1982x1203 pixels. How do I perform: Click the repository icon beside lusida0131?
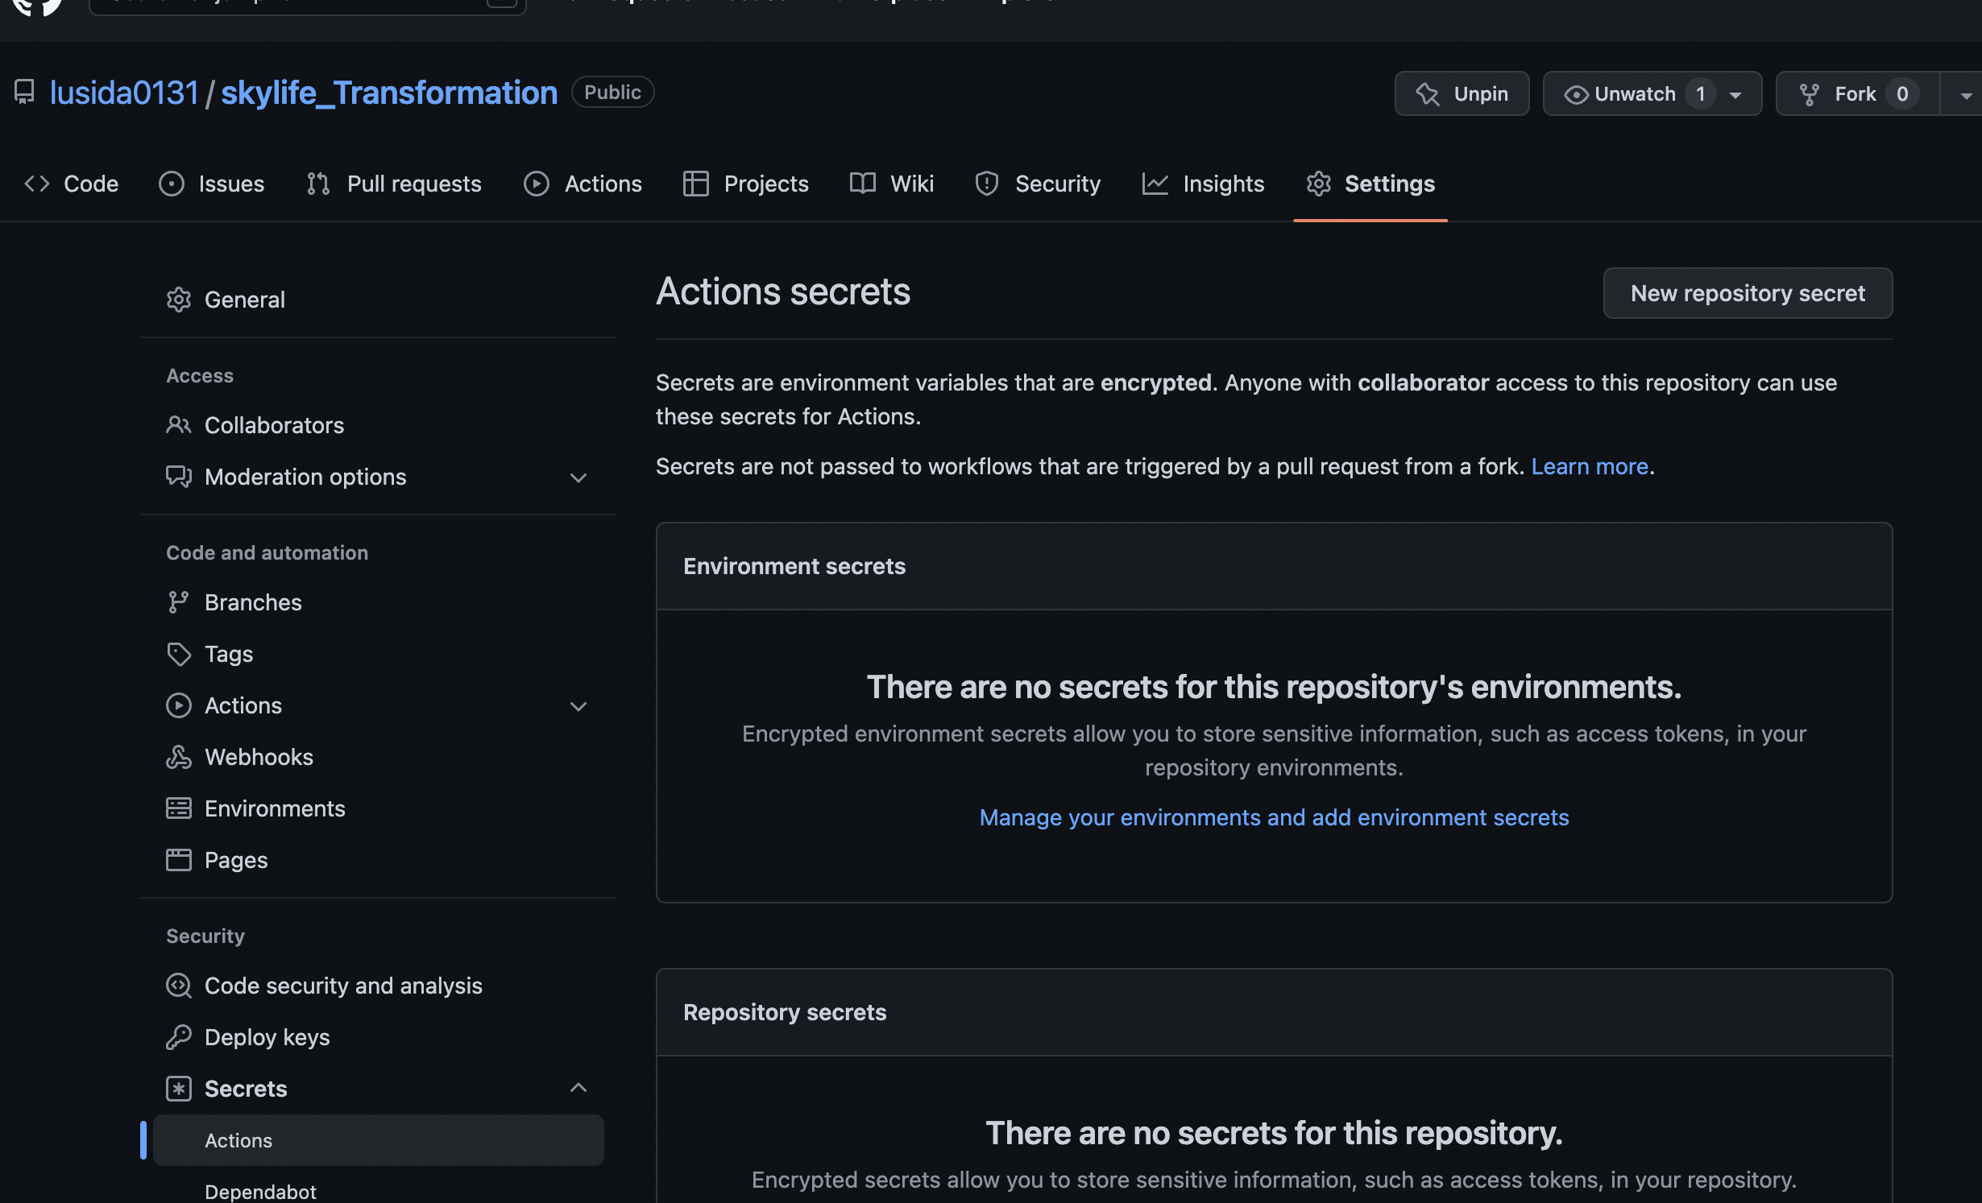(x=24, y=93)
